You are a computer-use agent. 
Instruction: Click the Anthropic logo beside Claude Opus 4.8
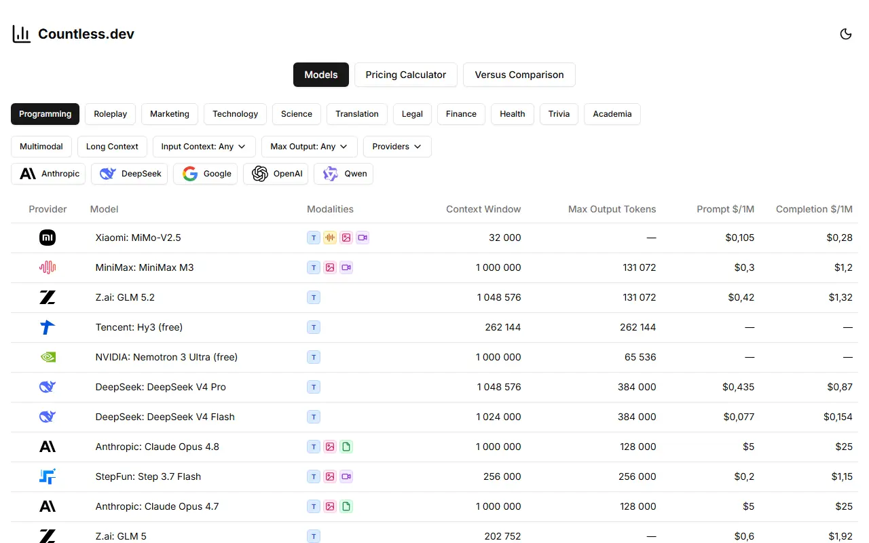[48, 447]
